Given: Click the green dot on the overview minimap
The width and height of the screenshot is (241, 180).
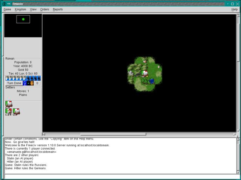Looking at the screenshot, I should [x=23, y=19].
